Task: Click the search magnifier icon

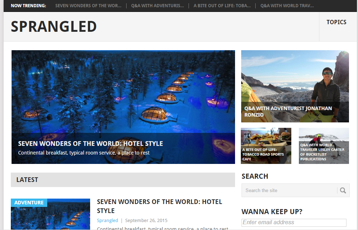Action: [343, 190]
